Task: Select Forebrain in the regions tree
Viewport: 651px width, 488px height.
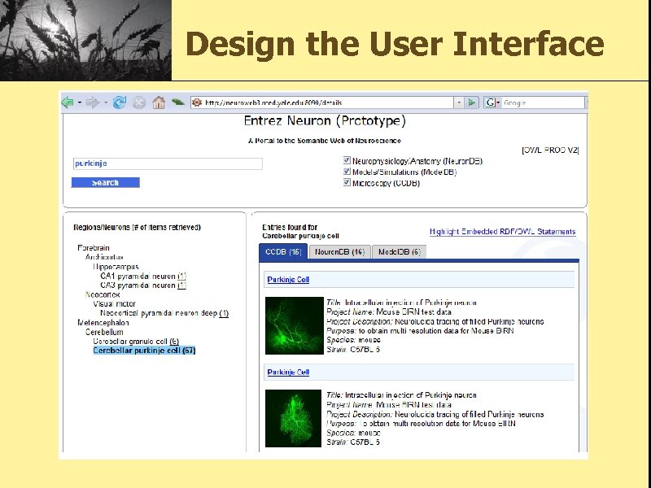Action: click(x=94, y=248)
